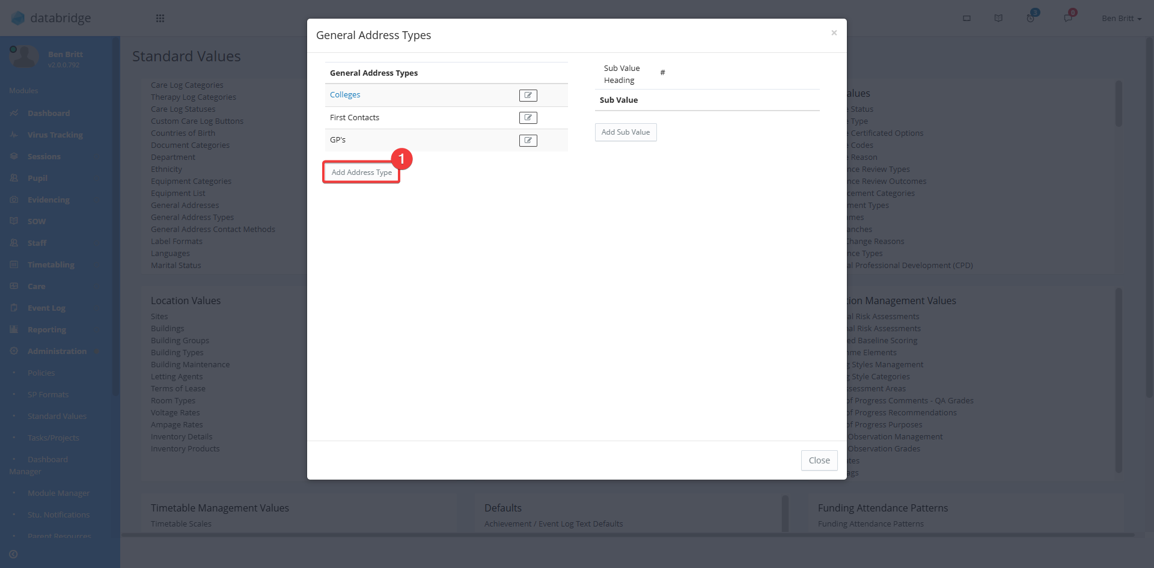Close the General Address Types dialog with X
The width and height of the screenshot is (1154, 568).
(834, 33)
